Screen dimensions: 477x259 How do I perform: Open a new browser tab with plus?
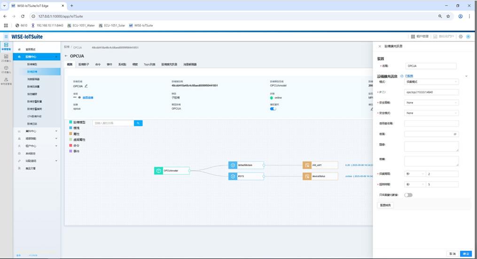[x=72, y=6]
